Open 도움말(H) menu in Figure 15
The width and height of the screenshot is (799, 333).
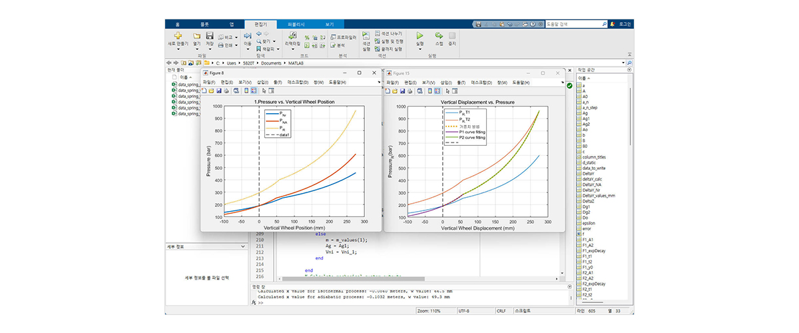pyautogui.click(x=521, y=82)
